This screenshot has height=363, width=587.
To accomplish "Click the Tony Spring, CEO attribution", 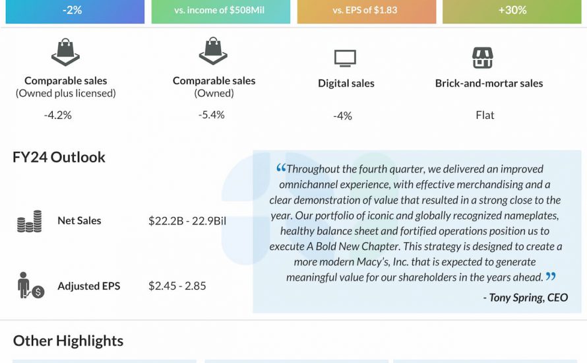I will (x=525, y=297).
